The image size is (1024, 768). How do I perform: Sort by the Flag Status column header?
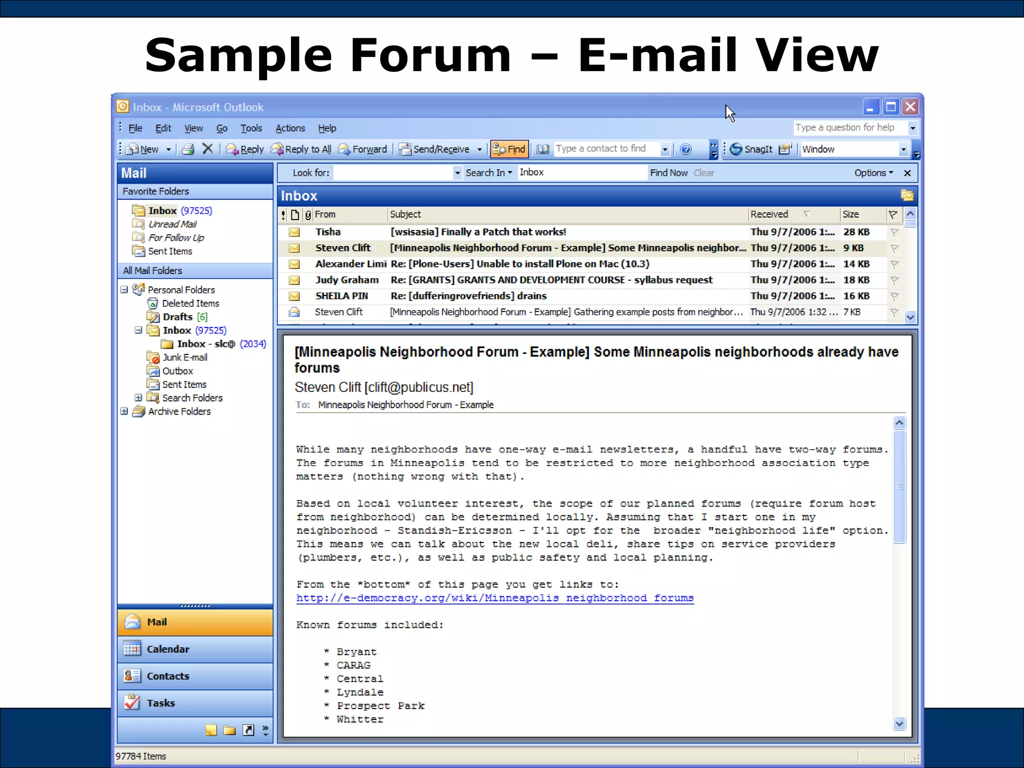click(893, 214)
